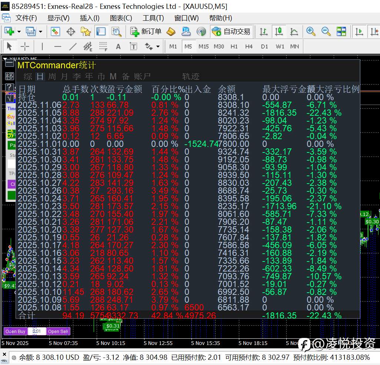Open the 窗口(W) menu
380x365 pixels.
tap(186, 18)
